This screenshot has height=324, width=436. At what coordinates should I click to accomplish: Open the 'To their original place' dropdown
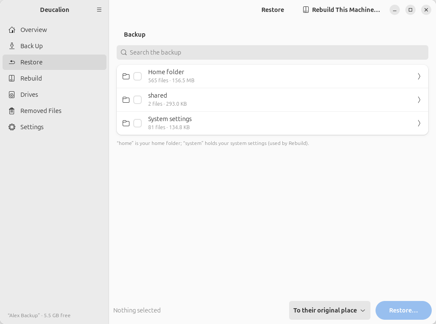[330, 310]
